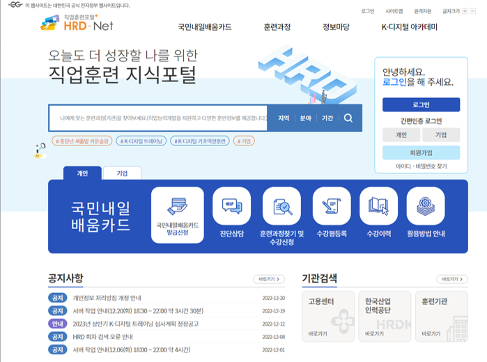Decrease font size with minus icon
This screenshot has width=487, height=362.
[473, 11]
